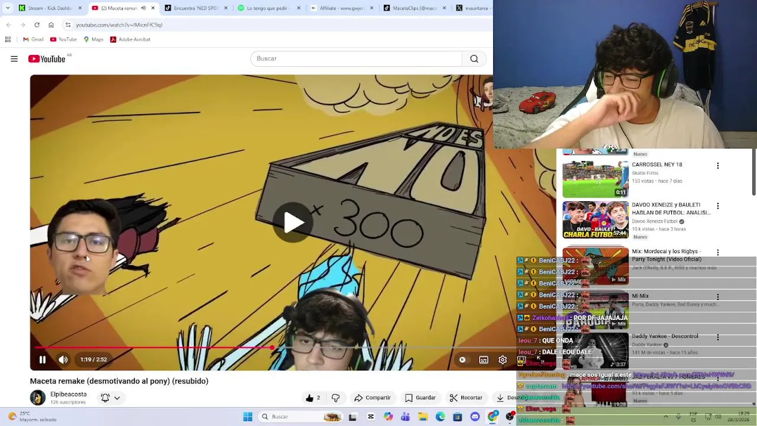Viewport: 757px width, 426px height.
Task: Open the browser home page button
Action: 51,25
